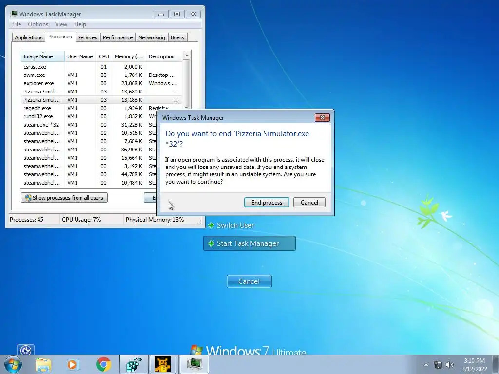Select steamwebhelper process using 3,192 K

pyautogui.click(x=89, y=166)
